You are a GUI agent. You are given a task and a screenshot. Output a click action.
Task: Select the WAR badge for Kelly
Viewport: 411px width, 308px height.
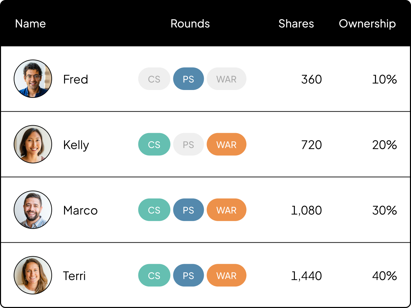[x=226, y=144]
